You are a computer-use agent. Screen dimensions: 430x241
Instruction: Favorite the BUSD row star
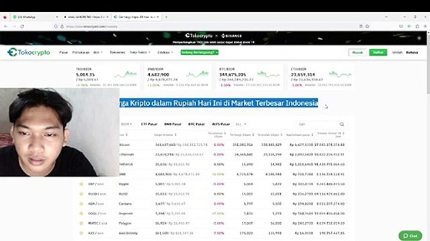(81, 194)
